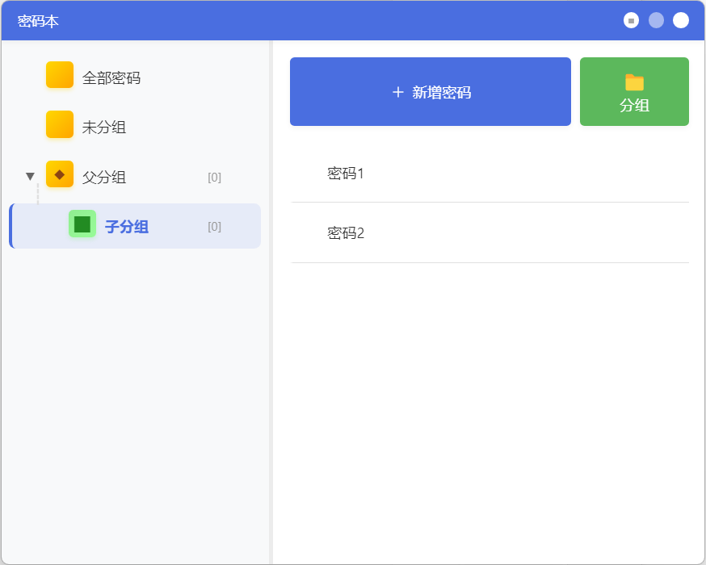The width and height of the screenshot is (706, 565).
Task: Select the 父分组 group name
Action: [x=104, y=178]
